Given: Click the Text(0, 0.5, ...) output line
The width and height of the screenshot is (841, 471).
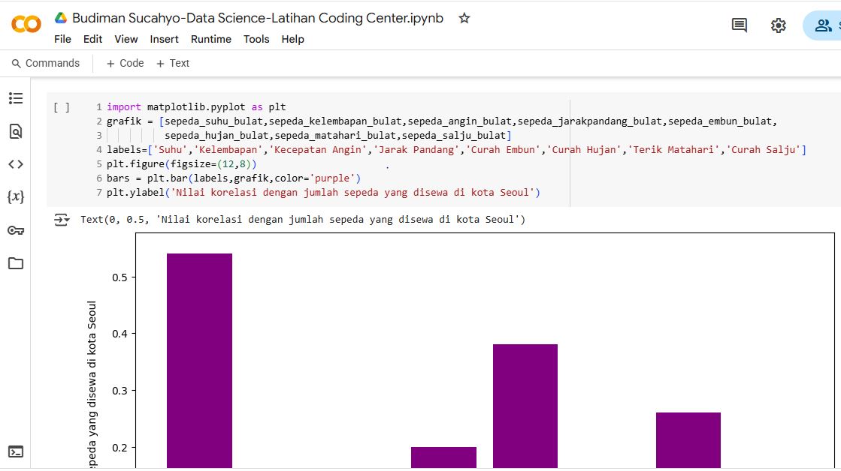Looking at the screenshot, I should coord(303,220).
